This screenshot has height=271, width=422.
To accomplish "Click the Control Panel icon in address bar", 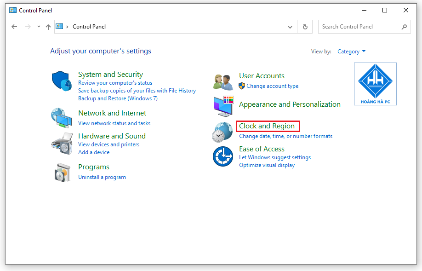I will pyautogui.click(x=59, y=26).
